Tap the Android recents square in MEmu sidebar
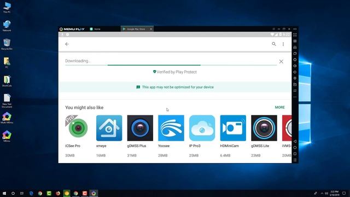Image resolution: width=350 pixels, height=197 pixels. [x=295, y=154]
